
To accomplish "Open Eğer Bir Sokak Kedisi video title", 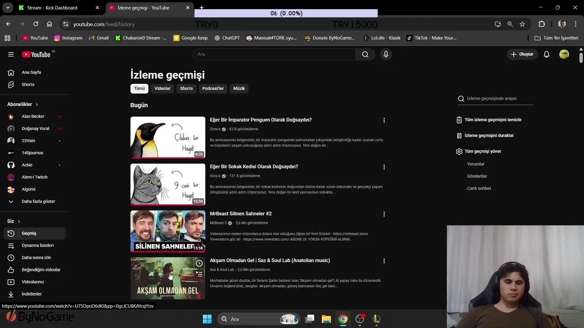I will [x=254, y=167].
